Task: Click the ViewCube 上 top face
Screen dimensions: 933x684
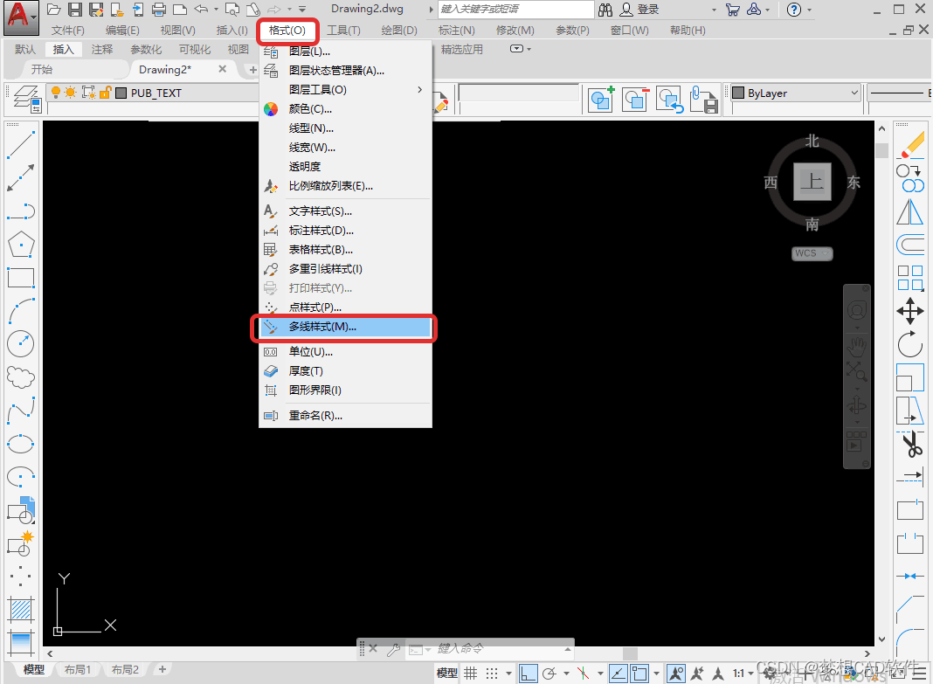Action: click(812, 182)
